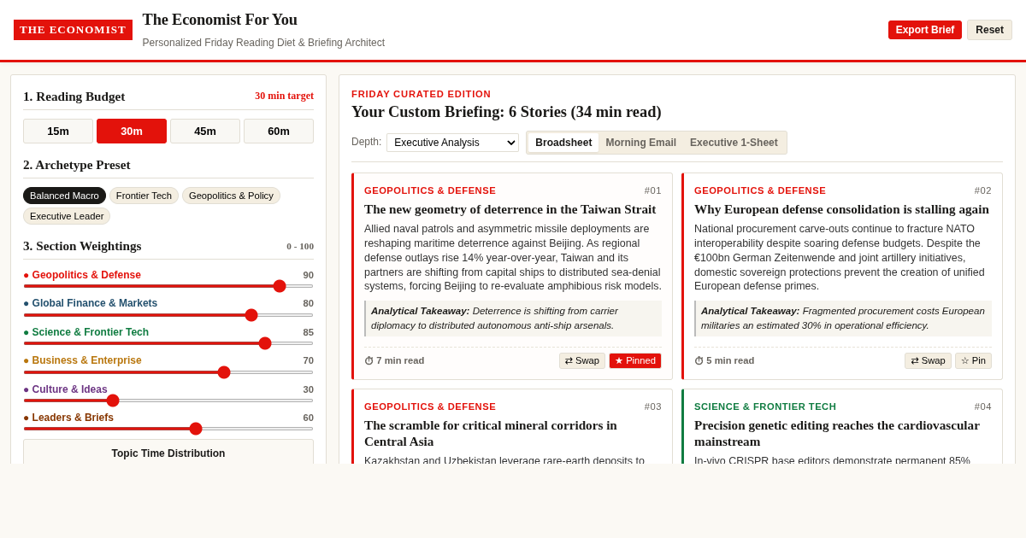Click The Economist logo

[73, 30]
